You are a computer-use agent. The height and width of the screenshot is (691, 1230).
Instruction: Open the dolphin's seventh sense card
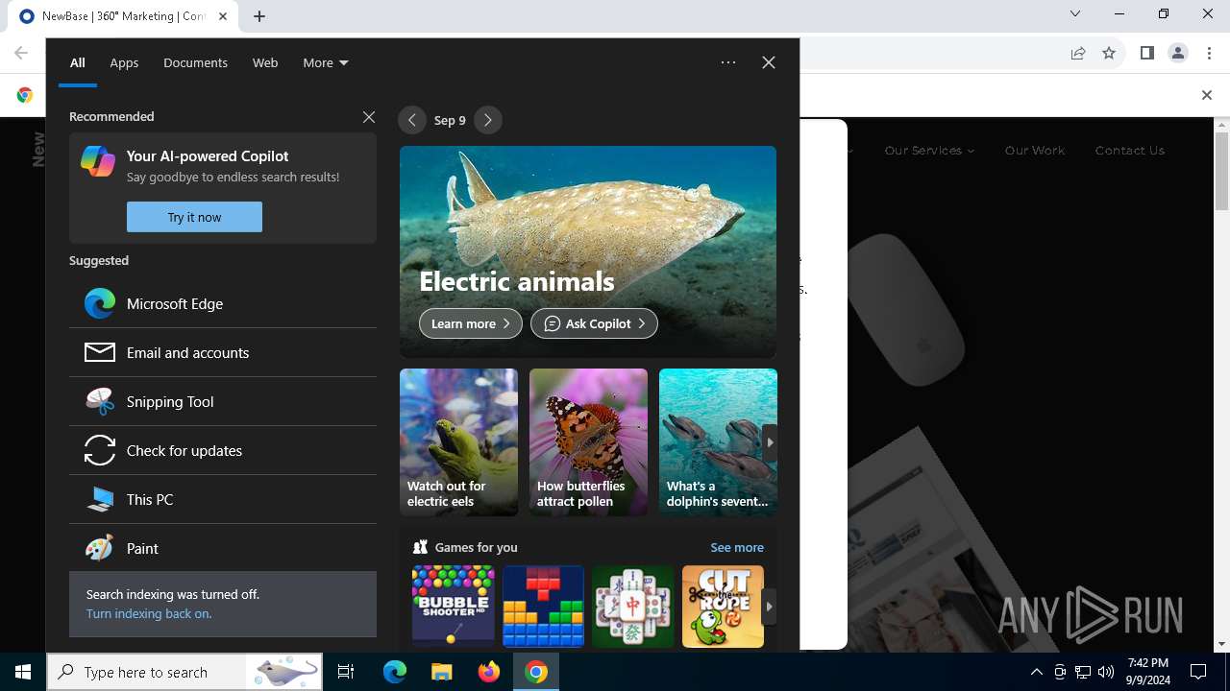(718, 442)
